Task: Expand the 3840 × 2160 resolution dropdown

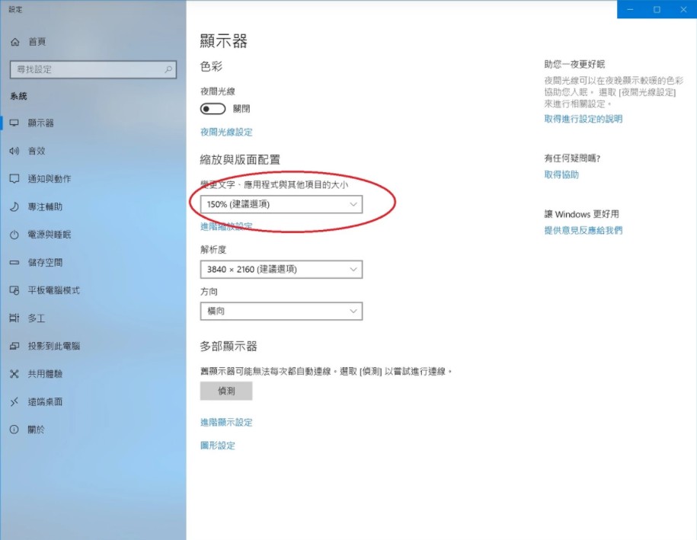Action: [x=280, y=269]
